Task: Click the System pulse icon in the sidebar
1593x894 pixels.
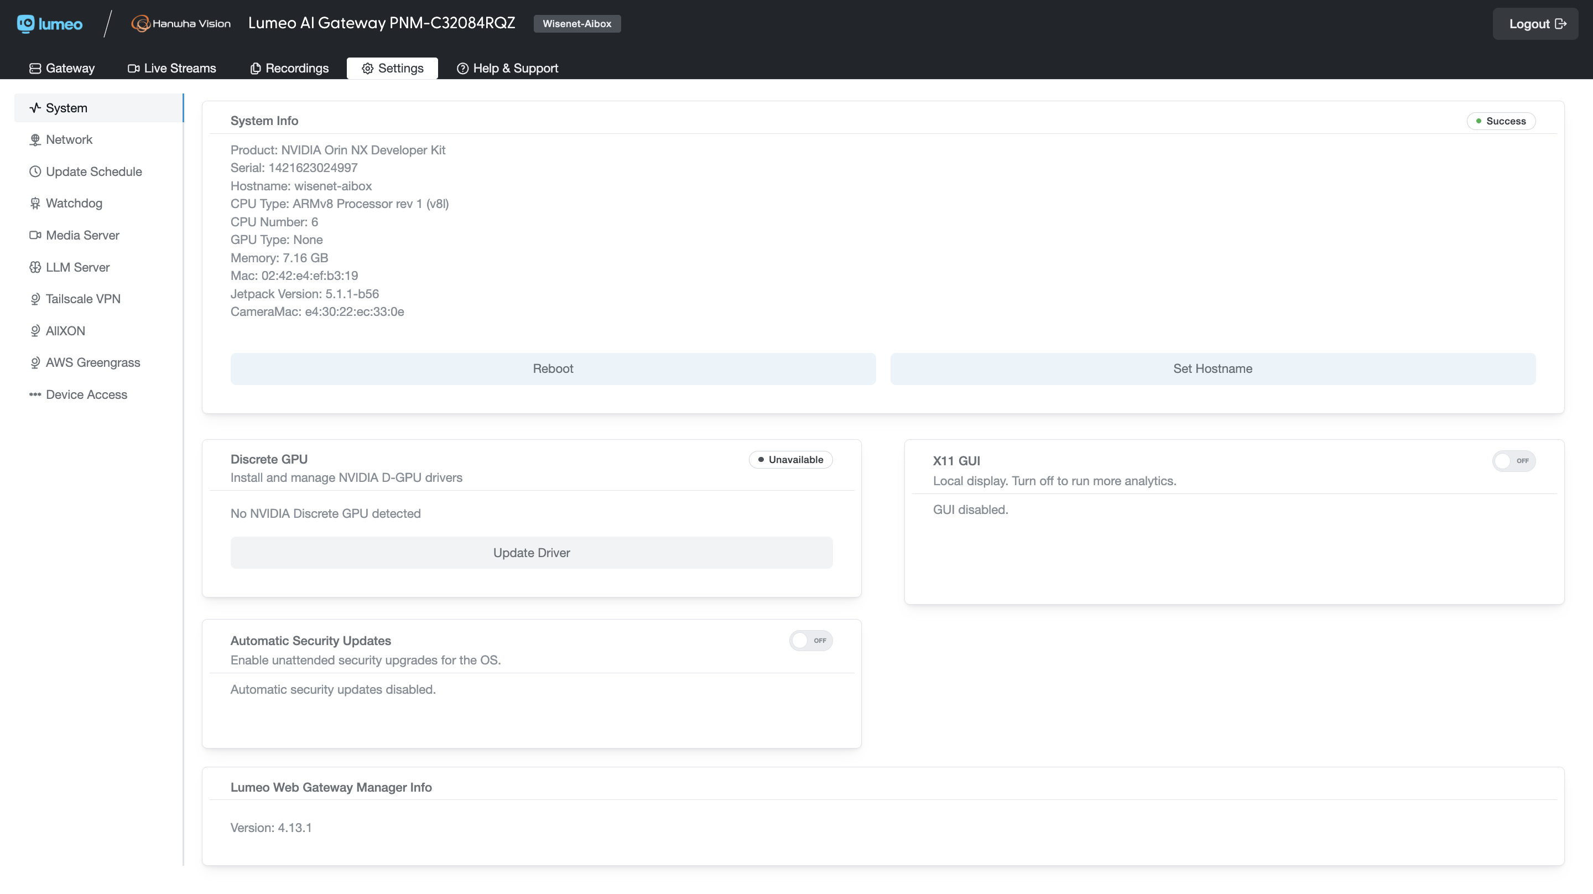Action: 35,108
